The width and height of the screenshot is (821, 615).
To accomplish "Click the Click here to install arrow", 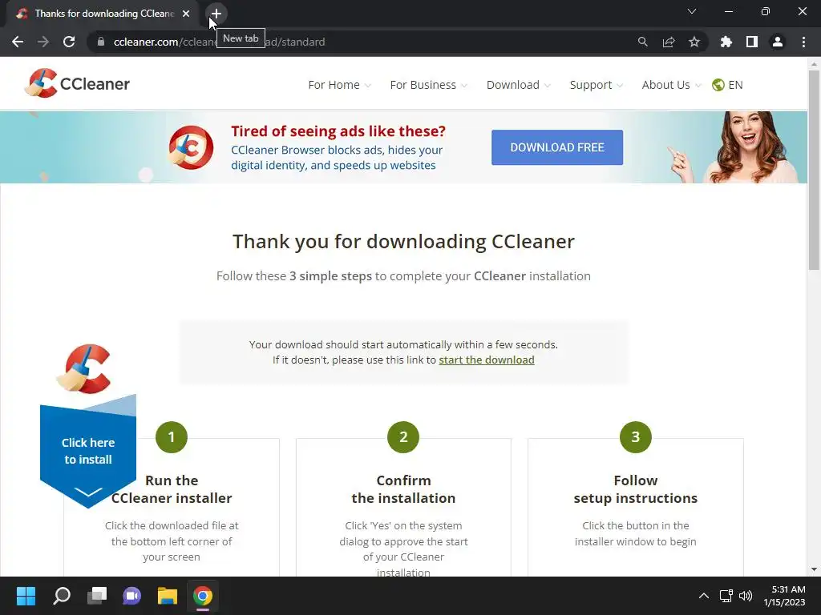I will tap(88, 452).
